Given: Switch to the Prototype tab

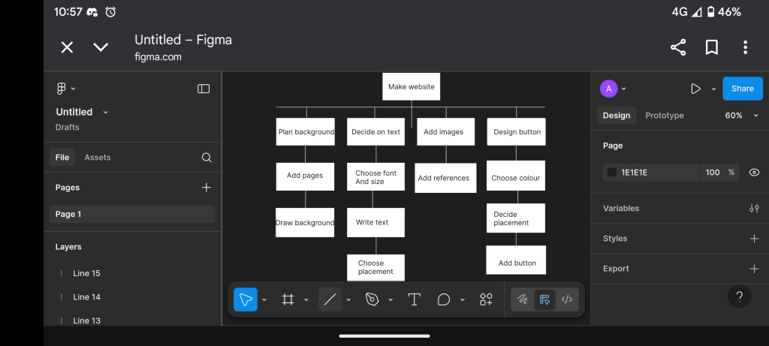Looking at the screenshot, I should pos(664,116).
